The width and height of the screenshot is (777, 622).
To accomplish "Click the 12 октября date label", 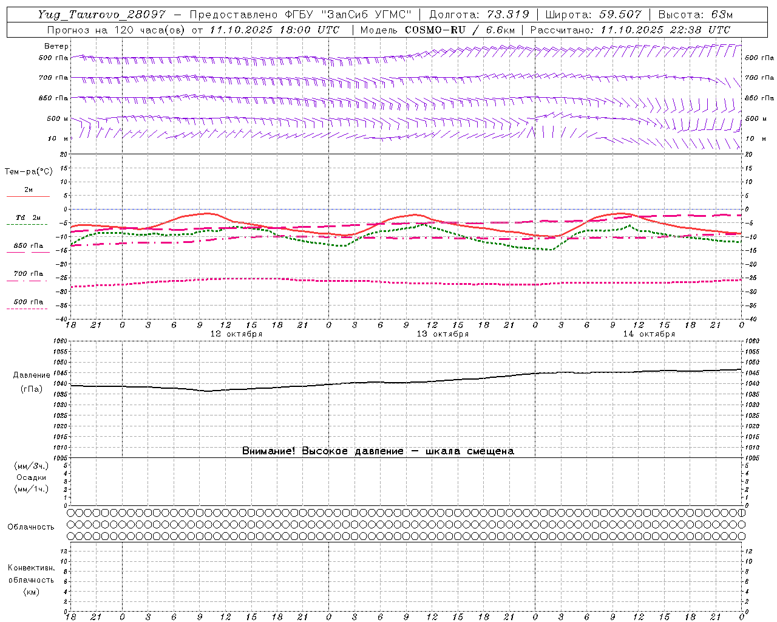I will 236,334.
